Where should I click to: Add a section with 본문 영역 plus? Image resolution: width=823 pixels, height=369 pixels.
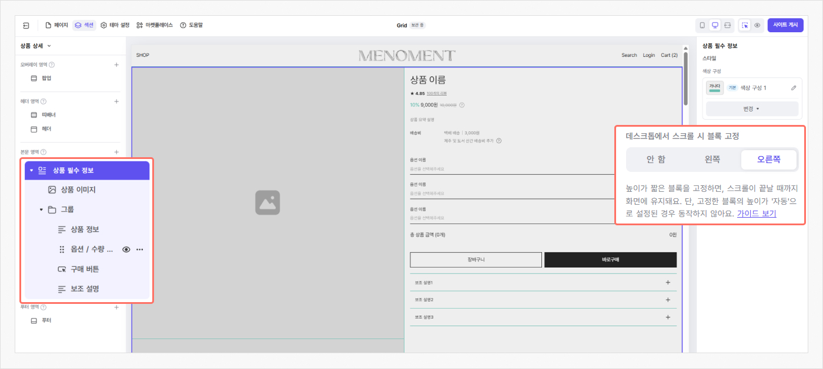point(116,151)
